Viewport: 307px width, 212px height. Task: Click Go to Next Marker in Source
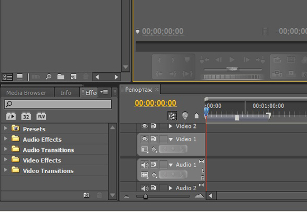click(x=261, y=60)
